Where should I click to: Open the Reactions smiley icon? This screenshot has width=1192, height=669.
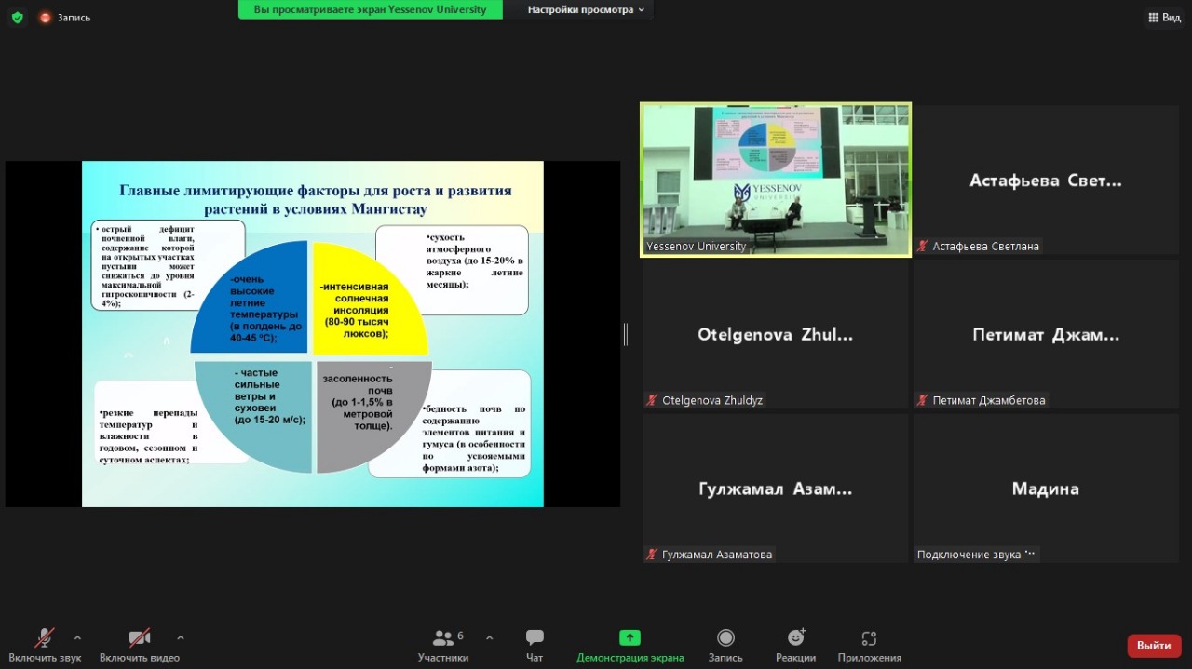coord(795,638)
